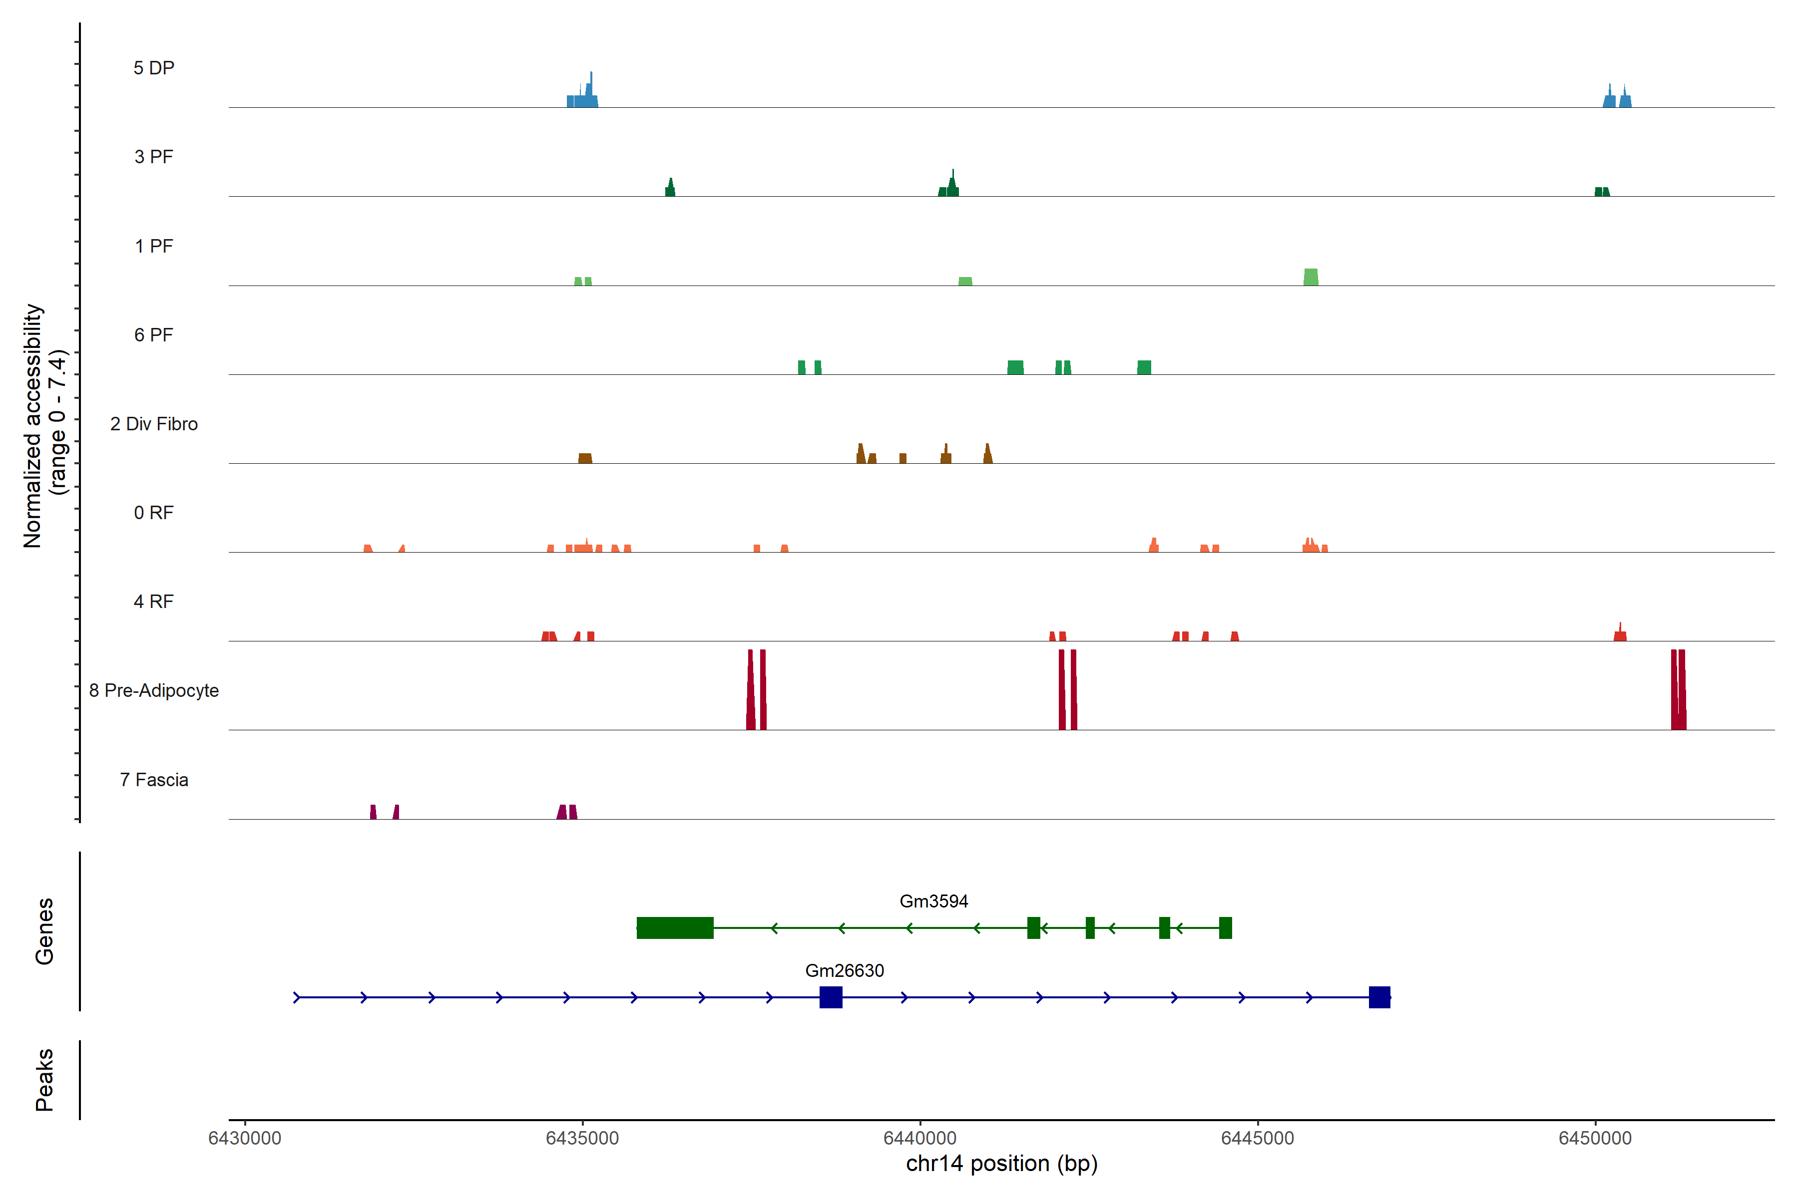Select the 5 DP track label

[154, 68]
